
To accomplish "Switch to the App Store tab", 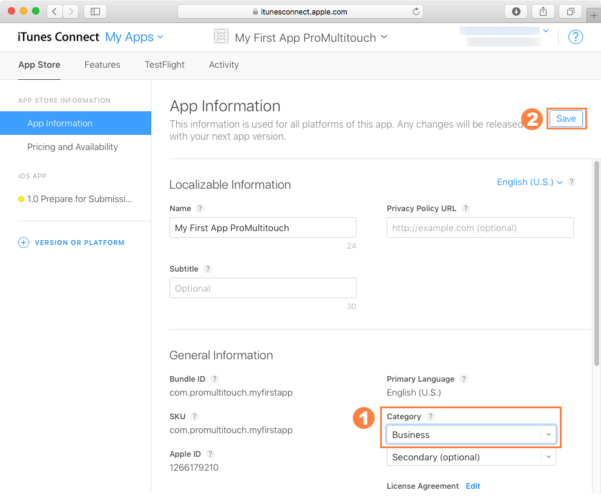I will coord(39,65).
